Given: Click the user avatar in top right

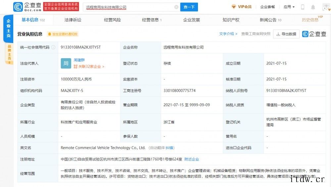Looking at the screenshot, I should pos(325,7).
